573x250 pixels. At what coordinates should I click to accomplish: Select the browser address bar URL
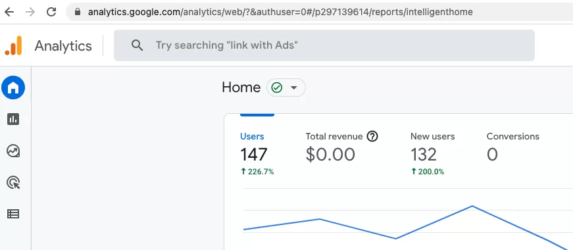tap(280, 12)
